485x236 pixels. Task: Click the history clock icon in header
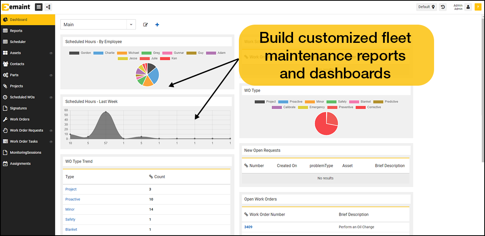[x=443, y=7]
